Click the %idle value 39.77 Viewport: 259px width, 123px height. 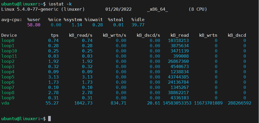click(138, 25)
